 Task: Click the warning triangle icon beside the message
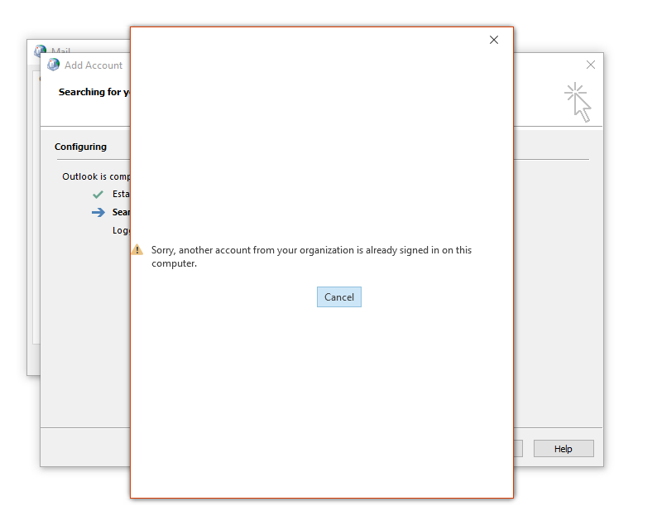[x=137, y=249]
